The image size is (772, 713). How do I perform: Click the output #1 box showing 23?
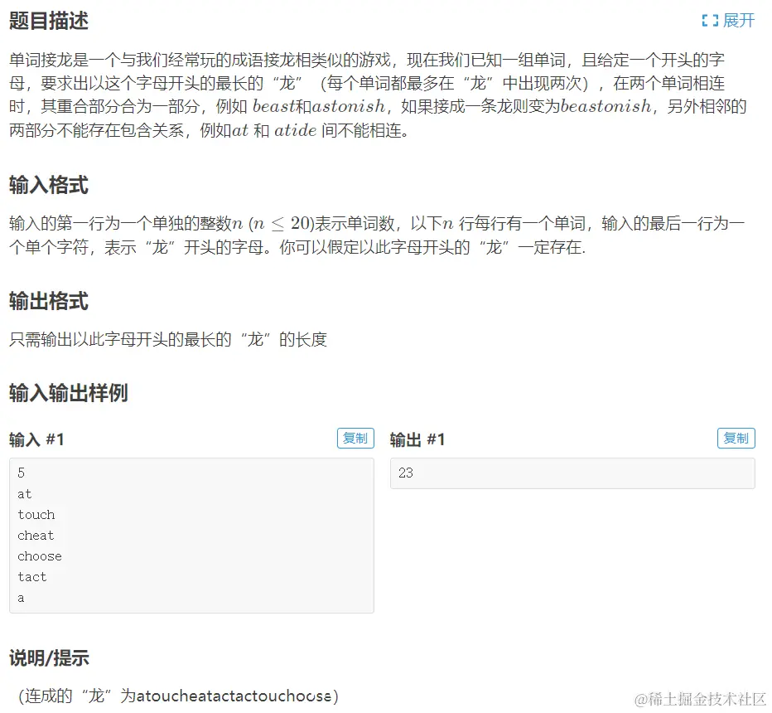[572, 473]
